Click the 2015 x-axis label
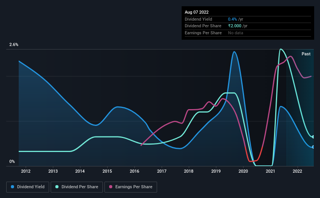Screen dimensions: 320x198 (107, 171)
